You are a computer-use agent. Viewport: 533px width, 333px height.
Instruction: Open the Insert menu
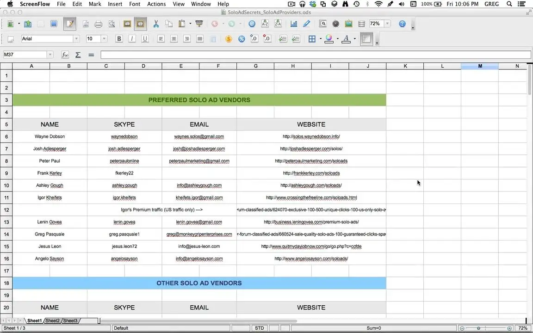coord(115,4)
